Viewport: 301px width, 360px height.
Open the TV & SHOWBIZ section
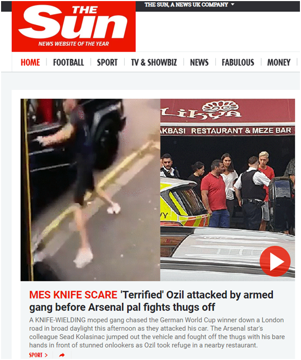[154, 63]
